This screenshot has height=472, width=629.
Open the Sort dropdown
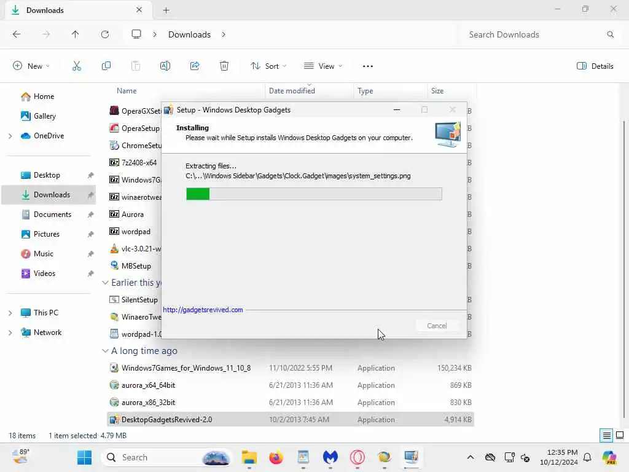(x=268, y=66)
